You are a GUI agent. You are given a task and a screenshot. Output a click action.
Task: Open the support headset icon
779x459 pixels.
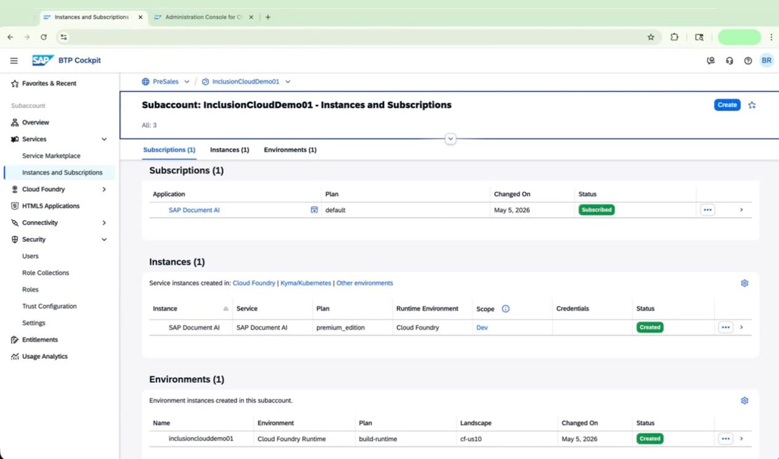[729, 61]
